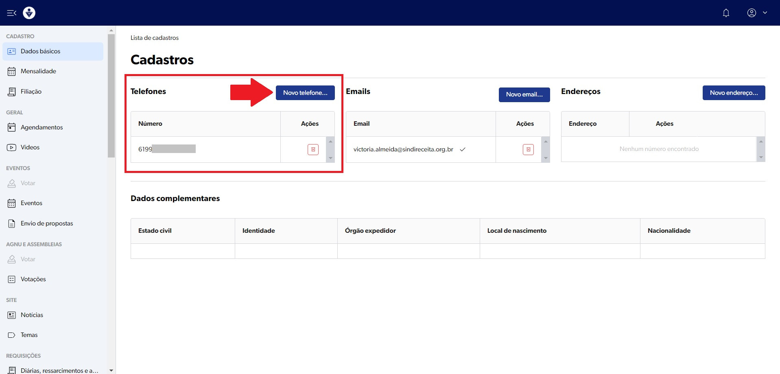Open Envio de propostas
This screenshot has width=780, height=374.
(47, 223)
